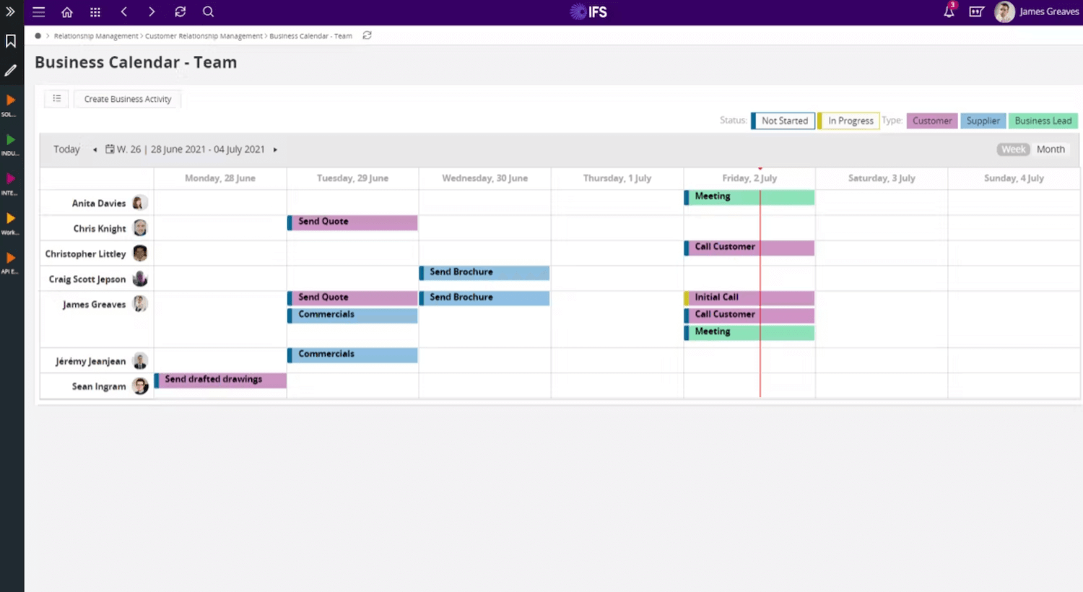Expand the left sidebar with the double-arrow chevron
The width and height of the screenshot is (1083, 592).
pyautogui.click(x=10, y=12)
